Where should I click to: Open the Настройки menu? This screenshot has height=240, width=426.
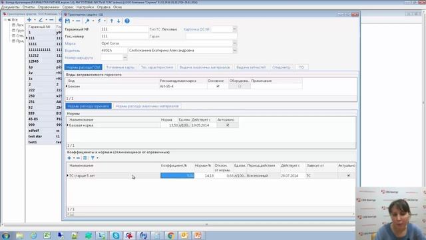point(85,7)
